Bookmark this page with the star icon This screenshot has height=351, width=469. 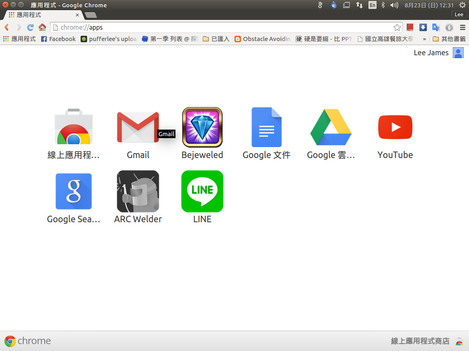(397, 28)
